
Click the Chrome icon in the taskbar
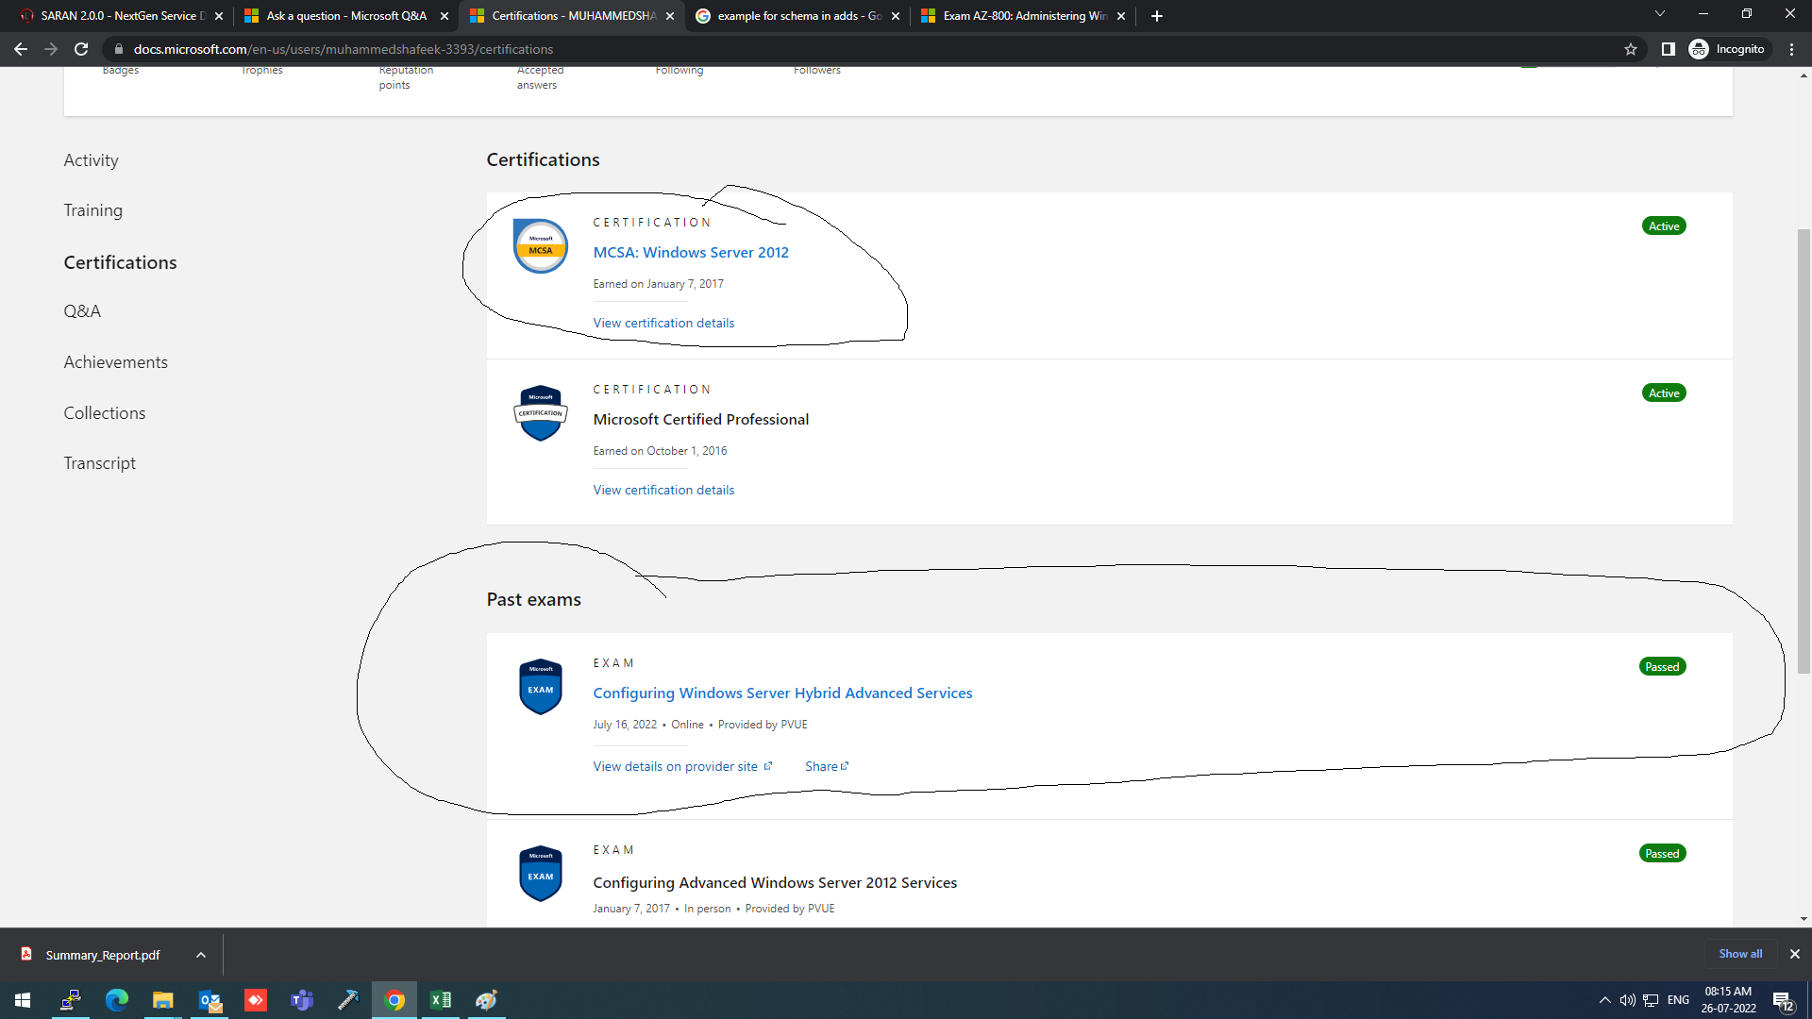point(394,1000)
